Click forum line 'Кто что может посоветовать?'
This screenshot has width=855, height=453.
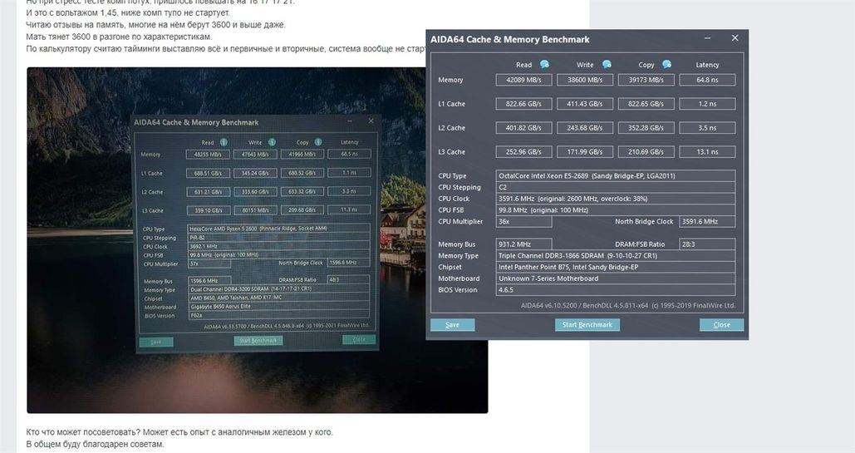(x=179, y=432)
